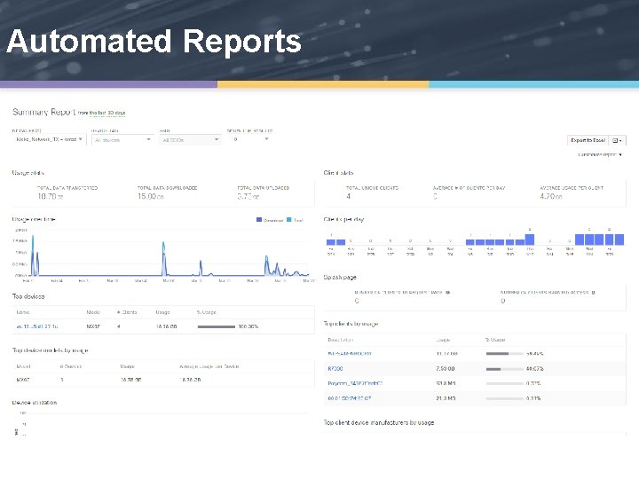The height and width of the screenshot is (479, 639).
Task: Toggle the Total legend square
Action: pyautogui.click(x=289, y=220)
